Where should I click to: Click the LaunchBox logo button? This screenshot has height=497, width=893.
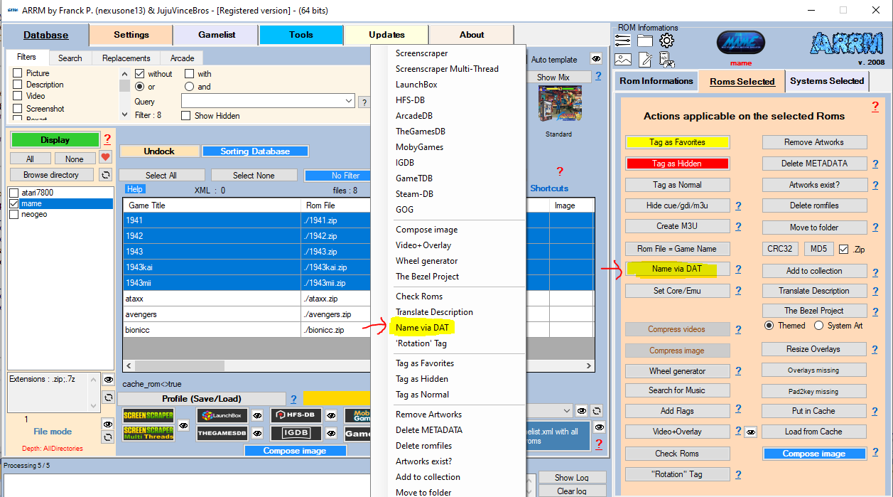click(x=222, y=415)
